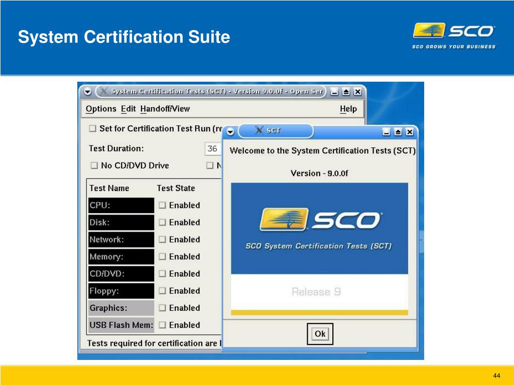Image resolution: width=514 pixels, height=385 pixels.
Task: Click the Test State column header
Action: (x=176, y=188)
